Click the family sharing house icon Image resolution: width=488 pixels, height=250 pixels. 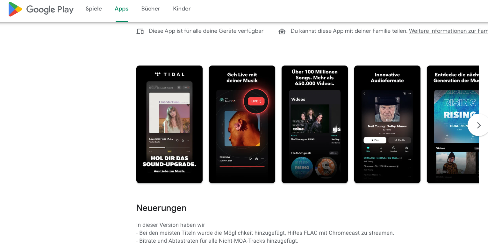(x=282, y=31)
